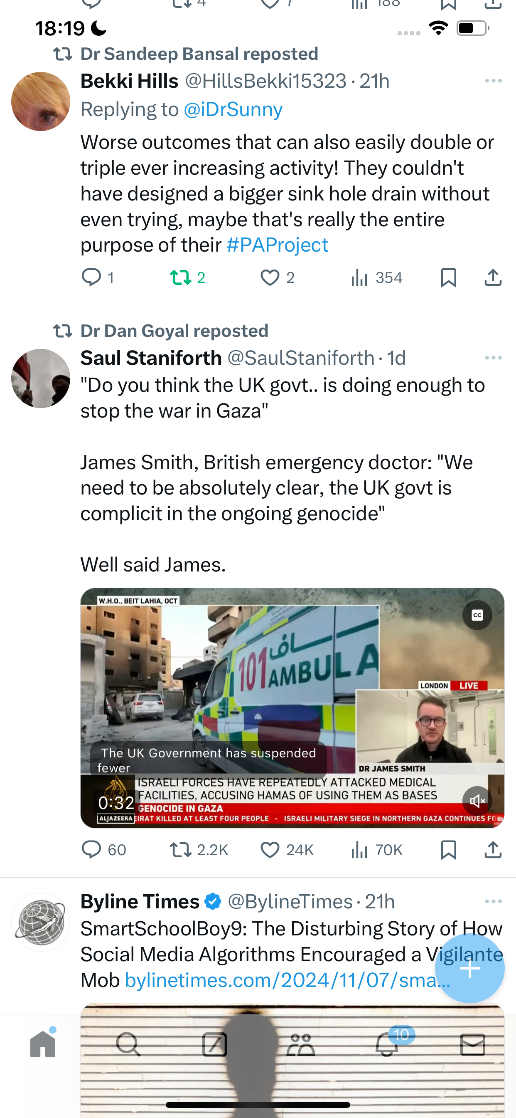The image size is (516, 1118).
Task: View analytics for Saul Staniforth tweet
Action: pos(376,850)
